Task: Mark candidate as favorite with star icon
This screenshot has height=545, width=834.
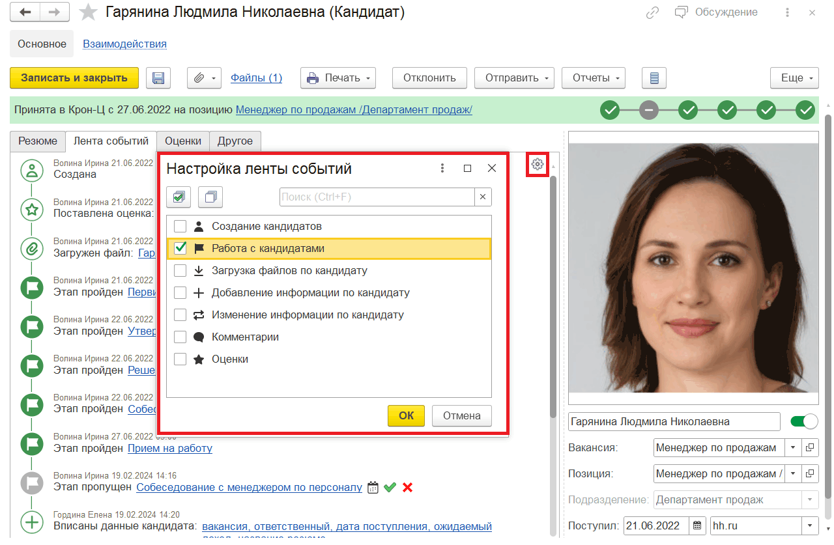Action: coord(88,12)
